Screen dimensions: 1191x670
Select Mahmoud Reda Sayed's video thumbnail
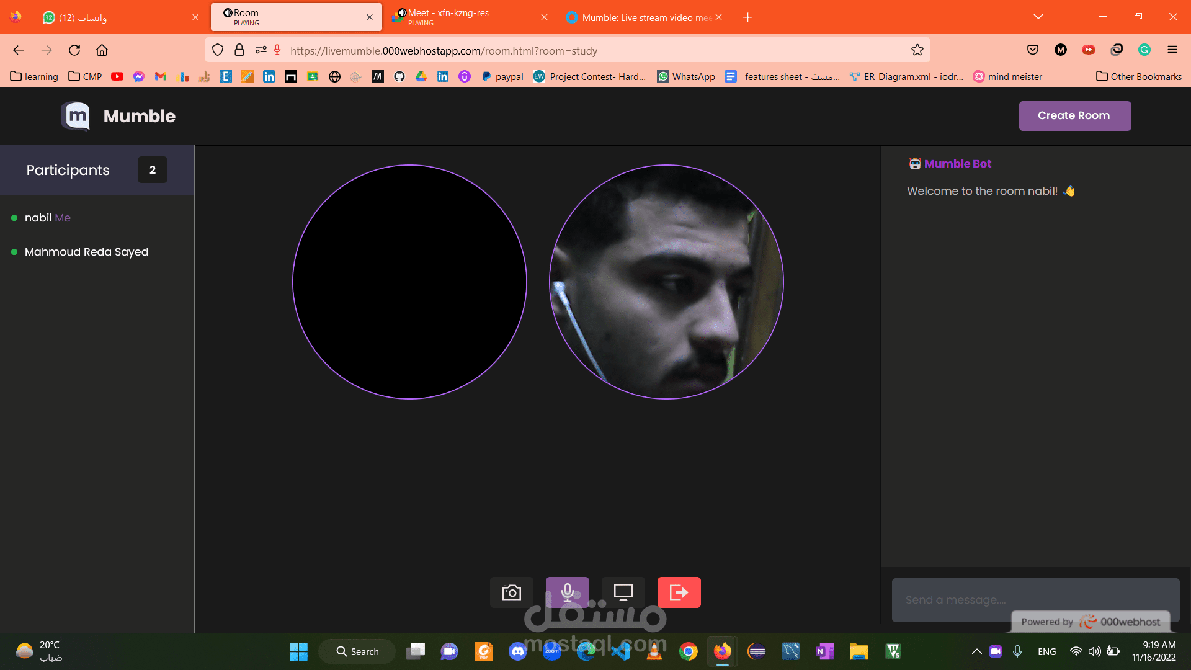click(x=666, y=282)
